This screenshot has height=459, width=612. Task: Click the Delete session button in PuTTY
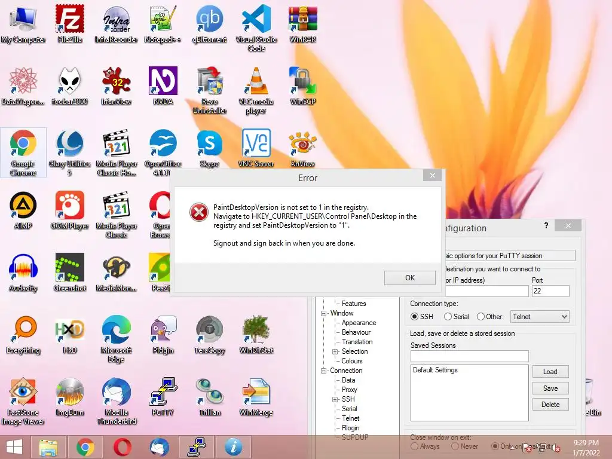tap(550, 405)
